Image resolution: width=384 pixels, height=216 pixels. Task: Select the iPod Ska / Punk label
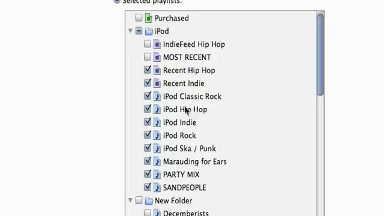click(190, 149)
